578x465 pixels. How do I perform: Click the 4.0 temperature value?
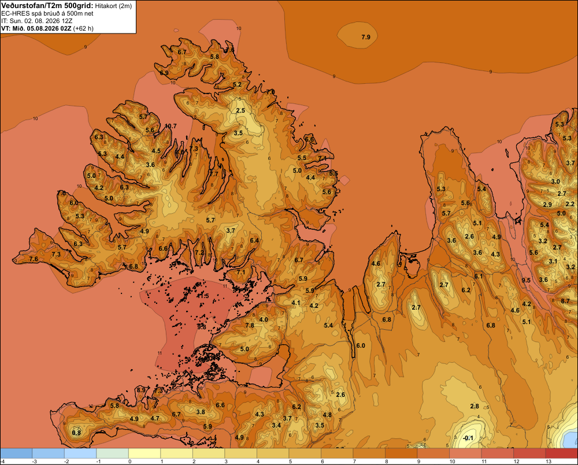[x=264, y=319]
